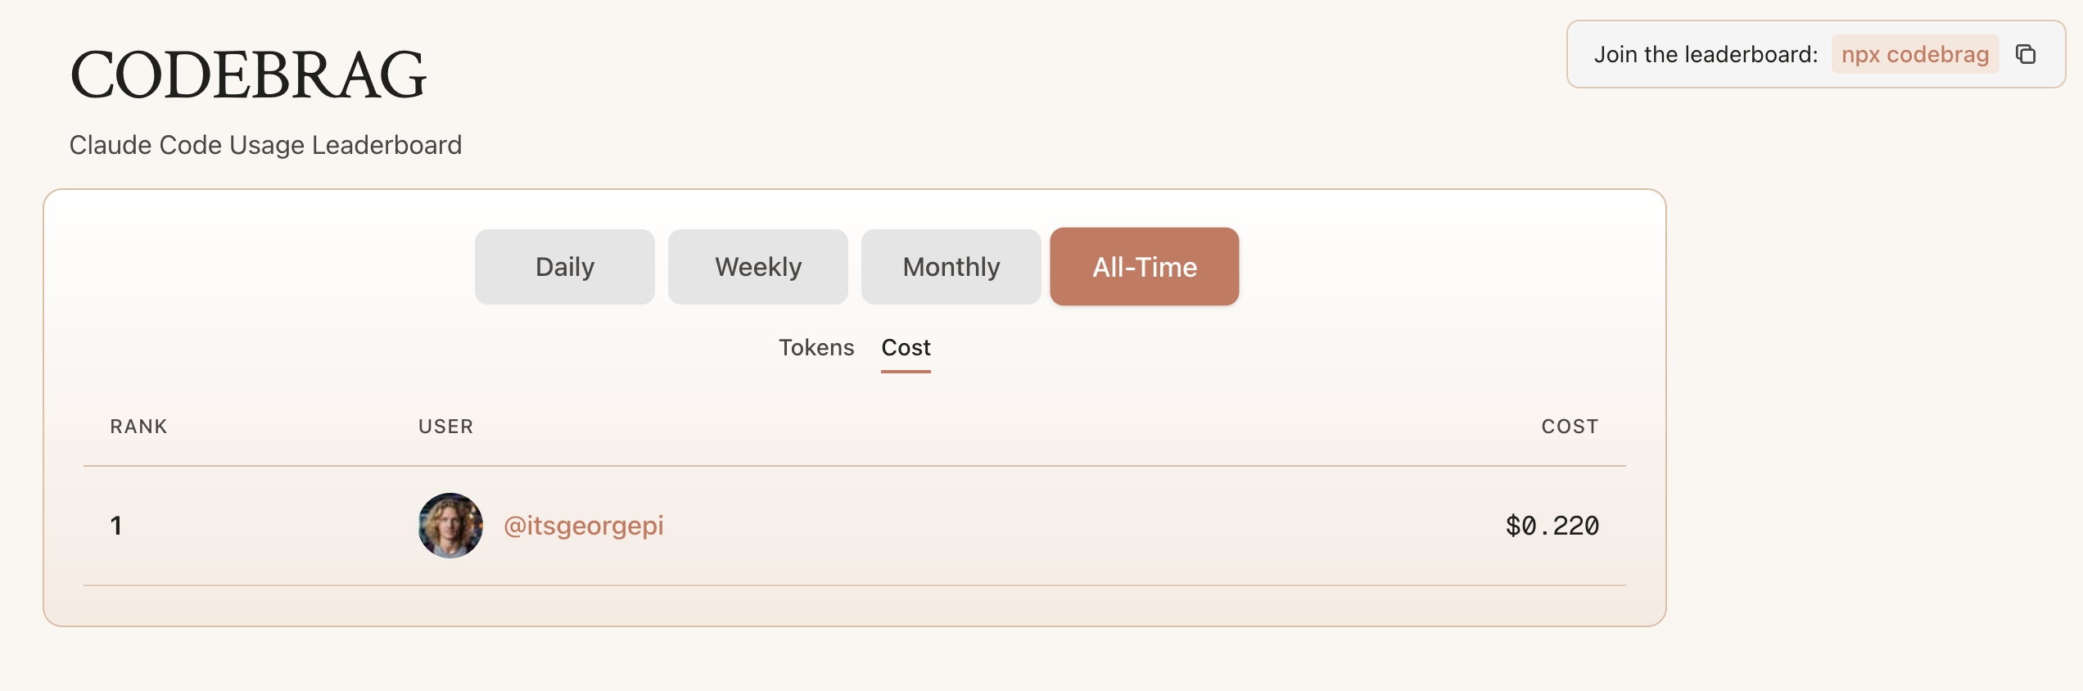Open the @itsgeorgepi profile link
Screen dimensions: 2083x691
(x=583, y=526)
